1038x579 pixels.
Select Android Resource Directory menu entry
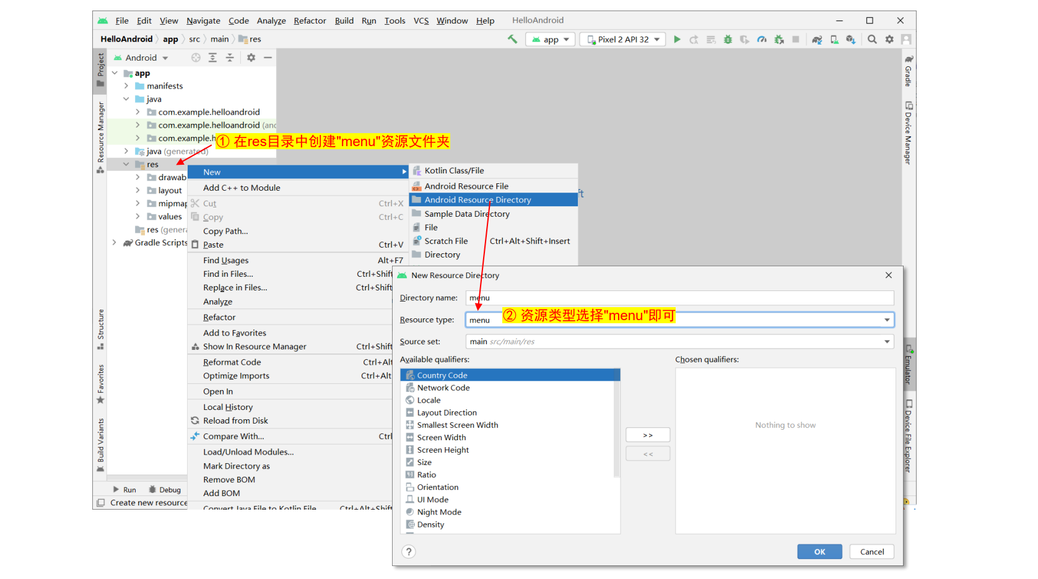pyautogui.click(x=494, y=199)
